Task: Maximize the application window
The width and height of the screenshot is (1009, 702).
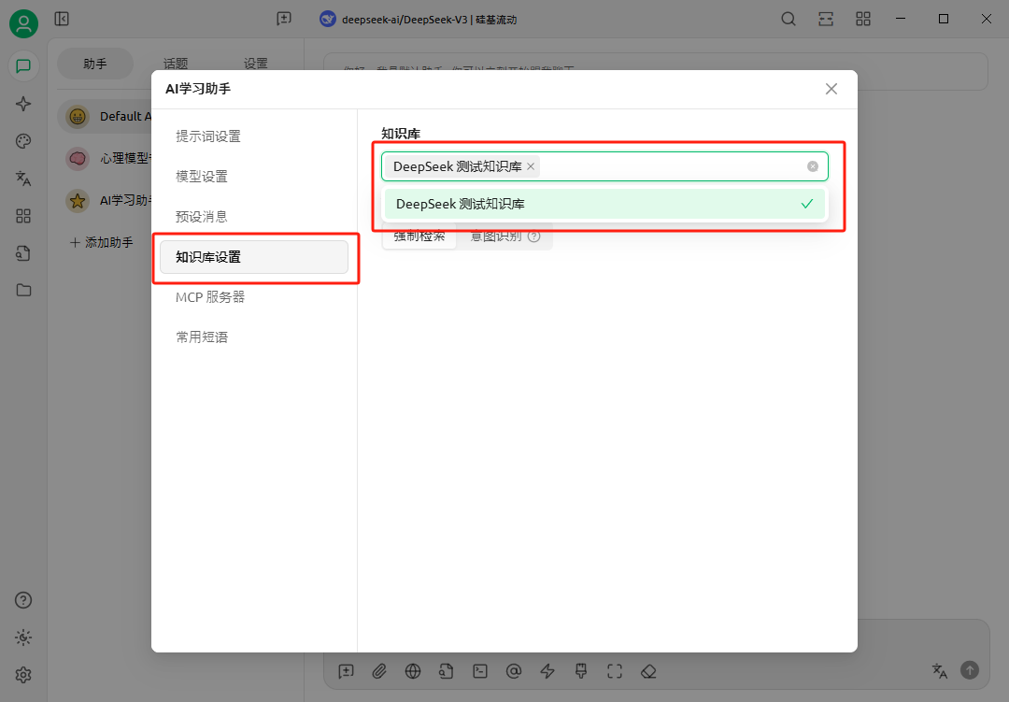Action: [x=944, y=19]
